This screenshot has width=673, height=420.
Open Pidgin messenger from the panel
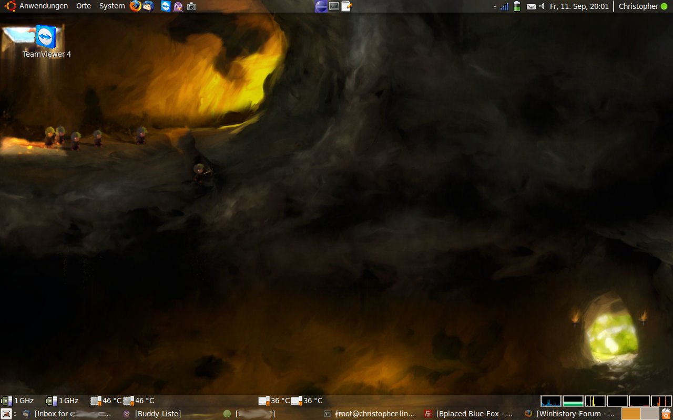pos(178,6)
